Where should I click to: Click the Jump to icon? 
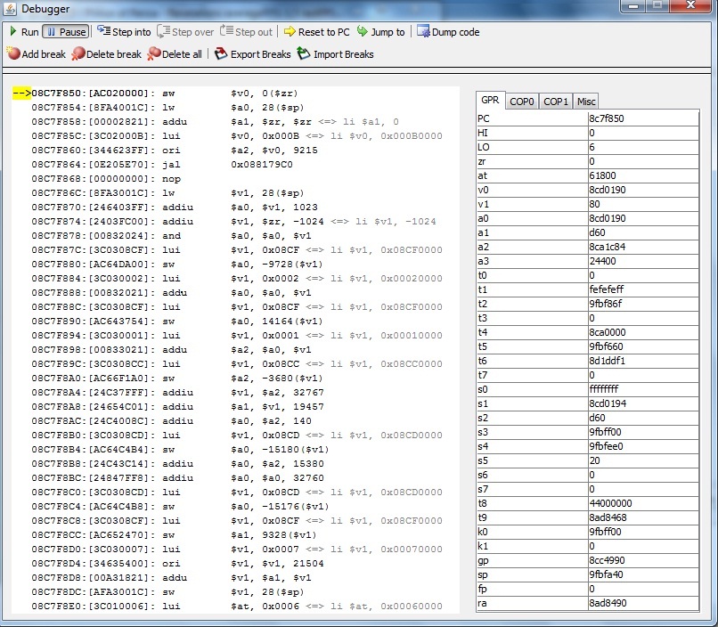363,32
